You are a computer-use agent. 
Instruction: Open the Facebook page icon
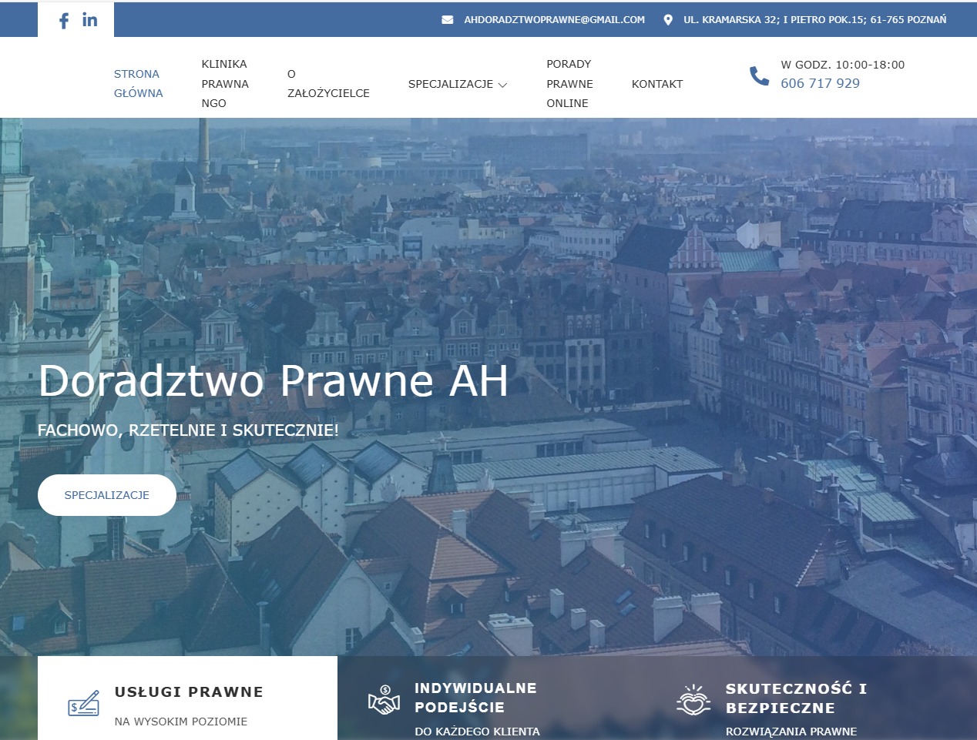(x=64, y=20)
